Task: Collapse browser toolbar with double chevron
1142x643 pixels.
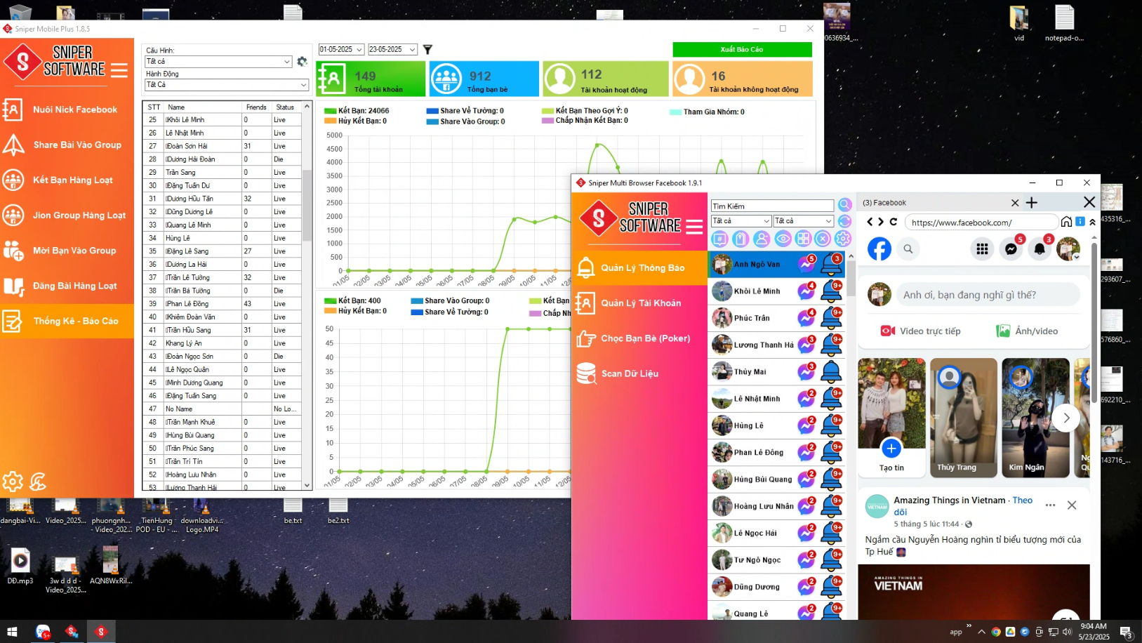Action: click(1092, 222)
